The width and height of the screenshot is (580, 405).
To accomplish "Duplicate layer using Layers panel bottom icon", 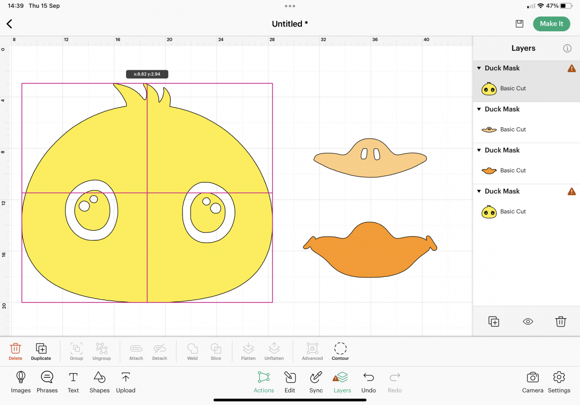I will click(494, 321).
